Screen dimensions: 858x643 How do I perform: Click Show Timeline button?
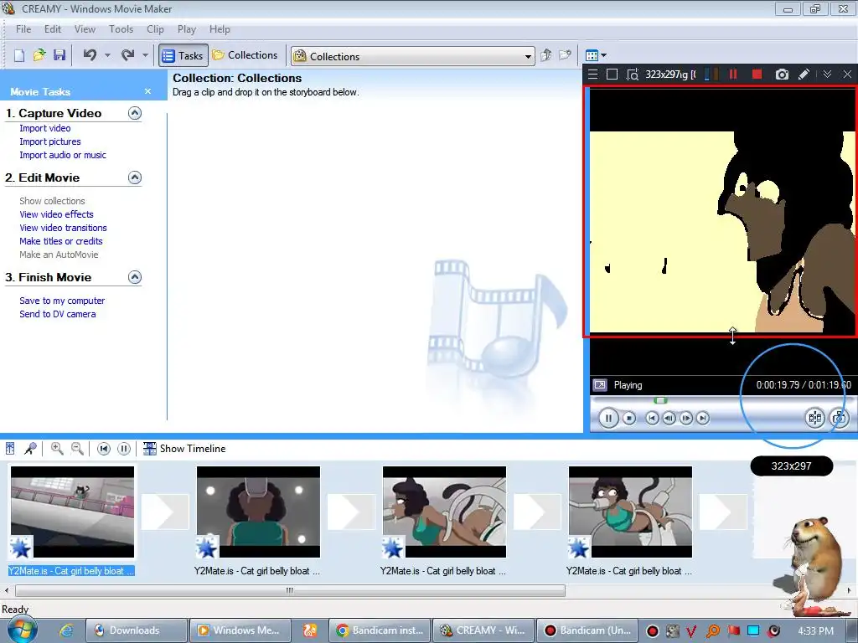click(x=183, y=449)
